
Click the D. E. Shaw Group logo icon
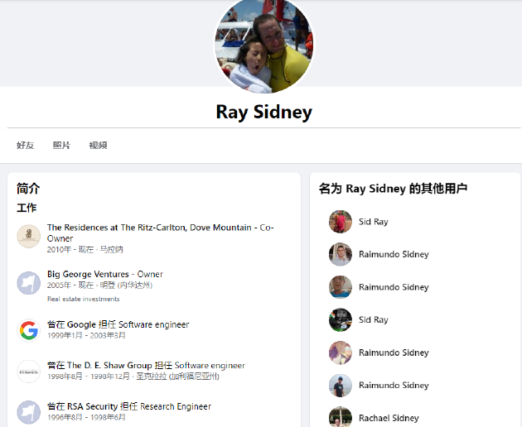point(29,372)
